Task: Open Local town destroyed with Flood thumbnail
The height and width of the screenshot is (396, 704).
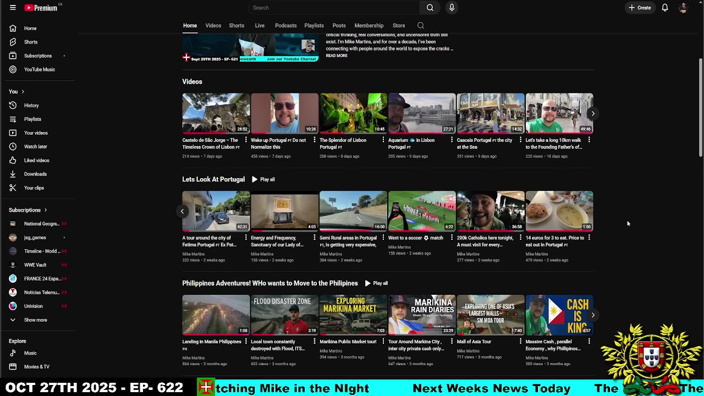Action: coord(284,315)
